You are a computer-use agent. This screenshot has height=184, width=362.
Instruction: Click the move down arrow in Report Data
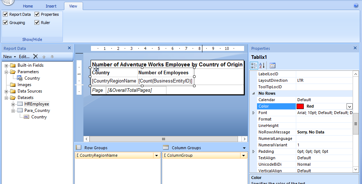(52, 56)
